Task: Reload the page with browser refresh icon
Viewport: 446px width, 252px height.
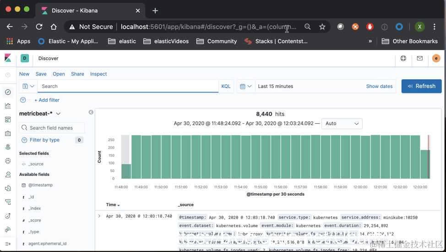Action: (x=39, y=27)
